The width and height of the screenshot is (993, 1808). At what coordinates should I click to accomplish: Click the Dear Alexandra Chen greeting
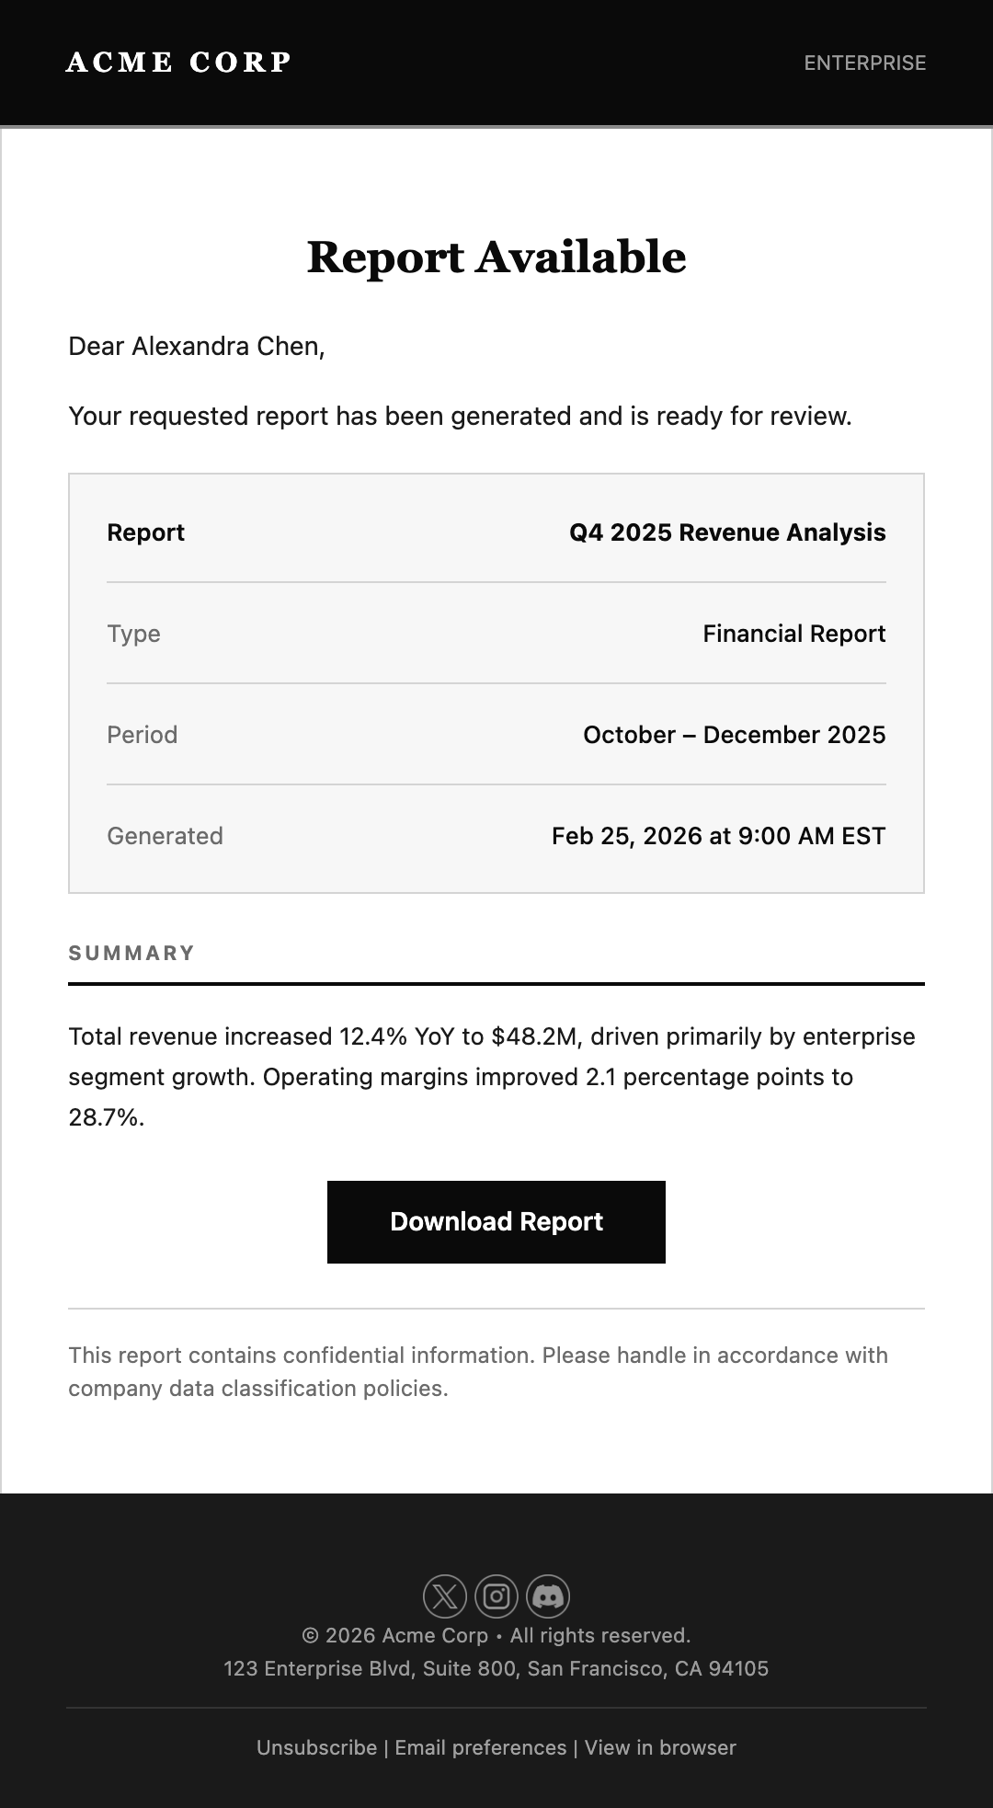(x=197, y=347)
